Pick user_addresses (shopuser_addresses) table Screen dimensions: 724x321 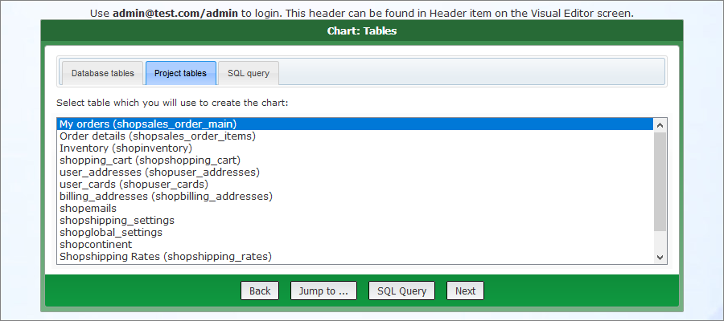click(355, 173)
